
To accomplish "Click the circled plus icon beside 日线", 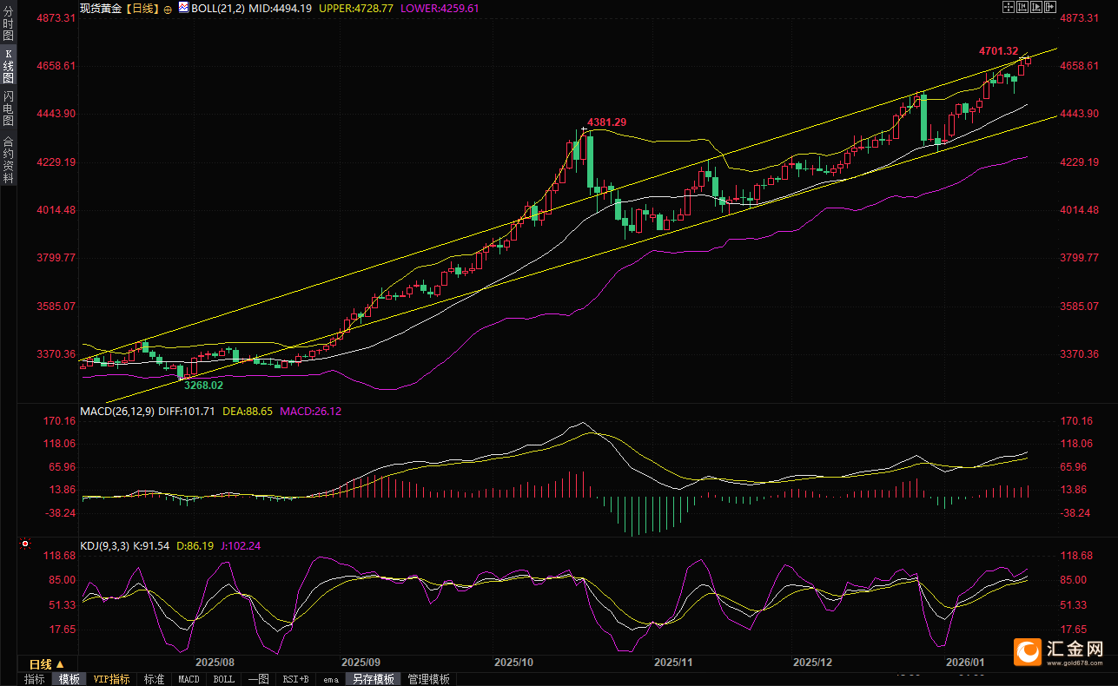I will 168,9.
